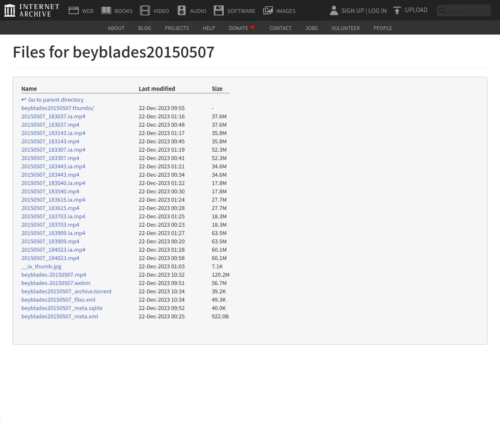500x425 pixels.
Task: Open beyblades20150507_meta.sqlite
Action: (62, 308)
